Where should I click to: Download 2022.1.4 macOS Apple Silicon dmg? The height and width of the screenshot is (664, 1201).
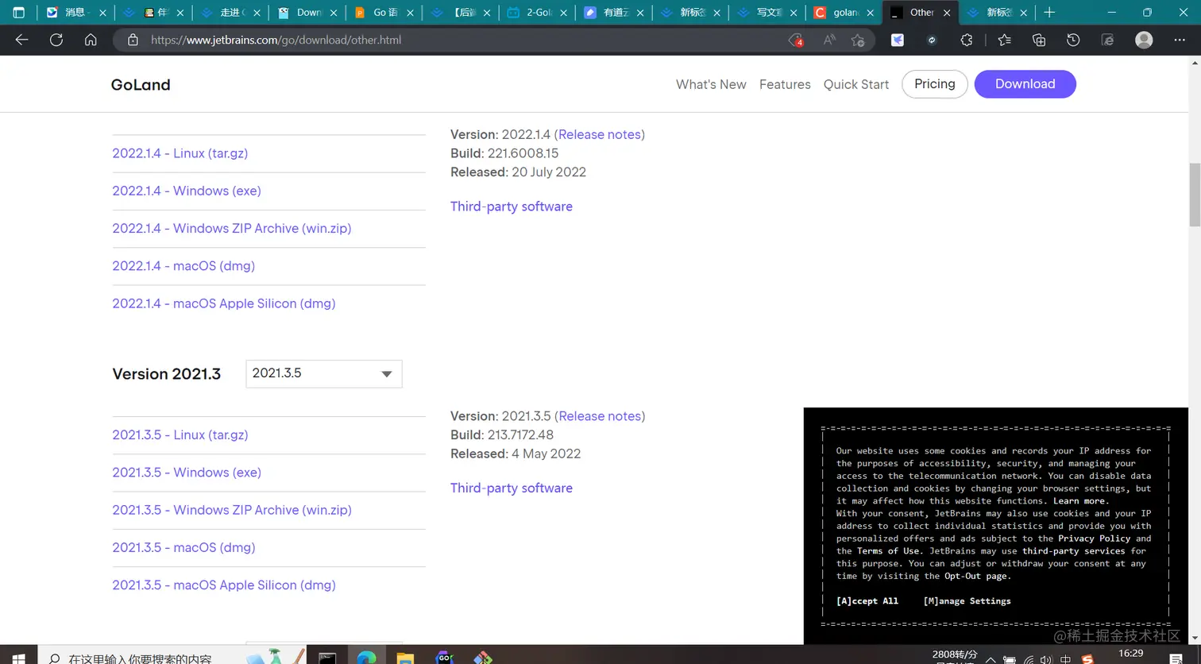[224, 303]
